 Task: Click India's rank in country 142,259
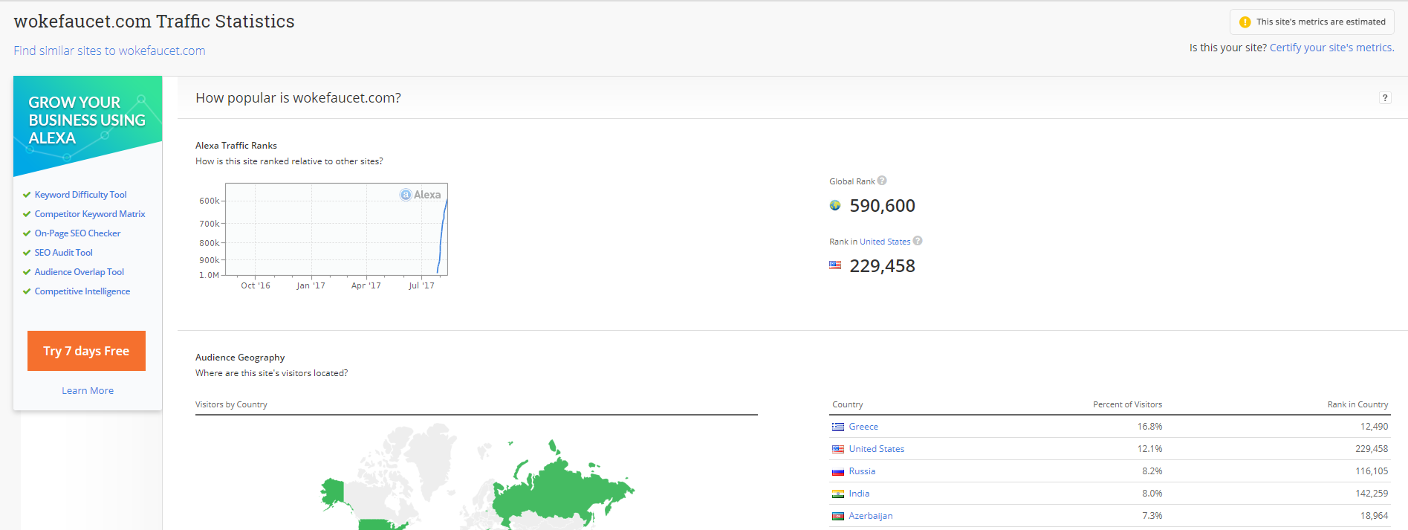pos(1372,494)
